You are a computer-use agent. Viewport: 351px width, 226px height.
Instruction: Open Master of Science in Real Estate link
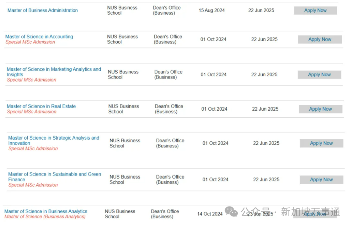click(41, 106)
